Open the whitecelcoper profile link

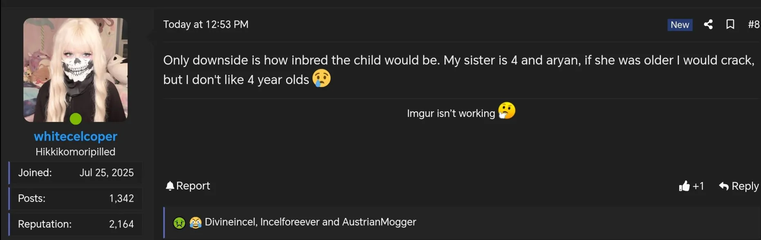76,136
